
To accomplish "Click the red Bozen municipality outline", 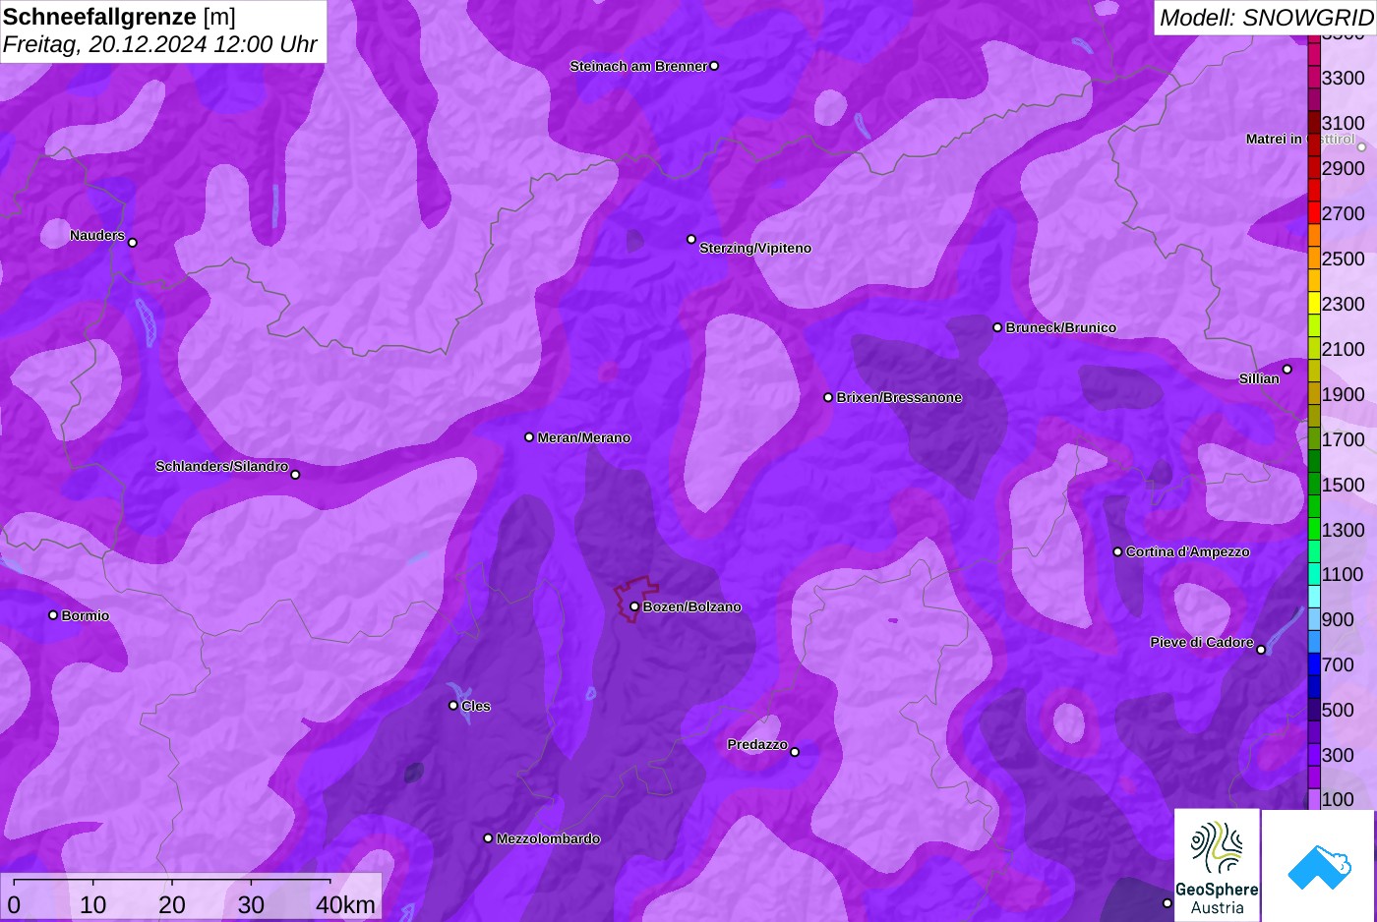I will coord(635,598).
